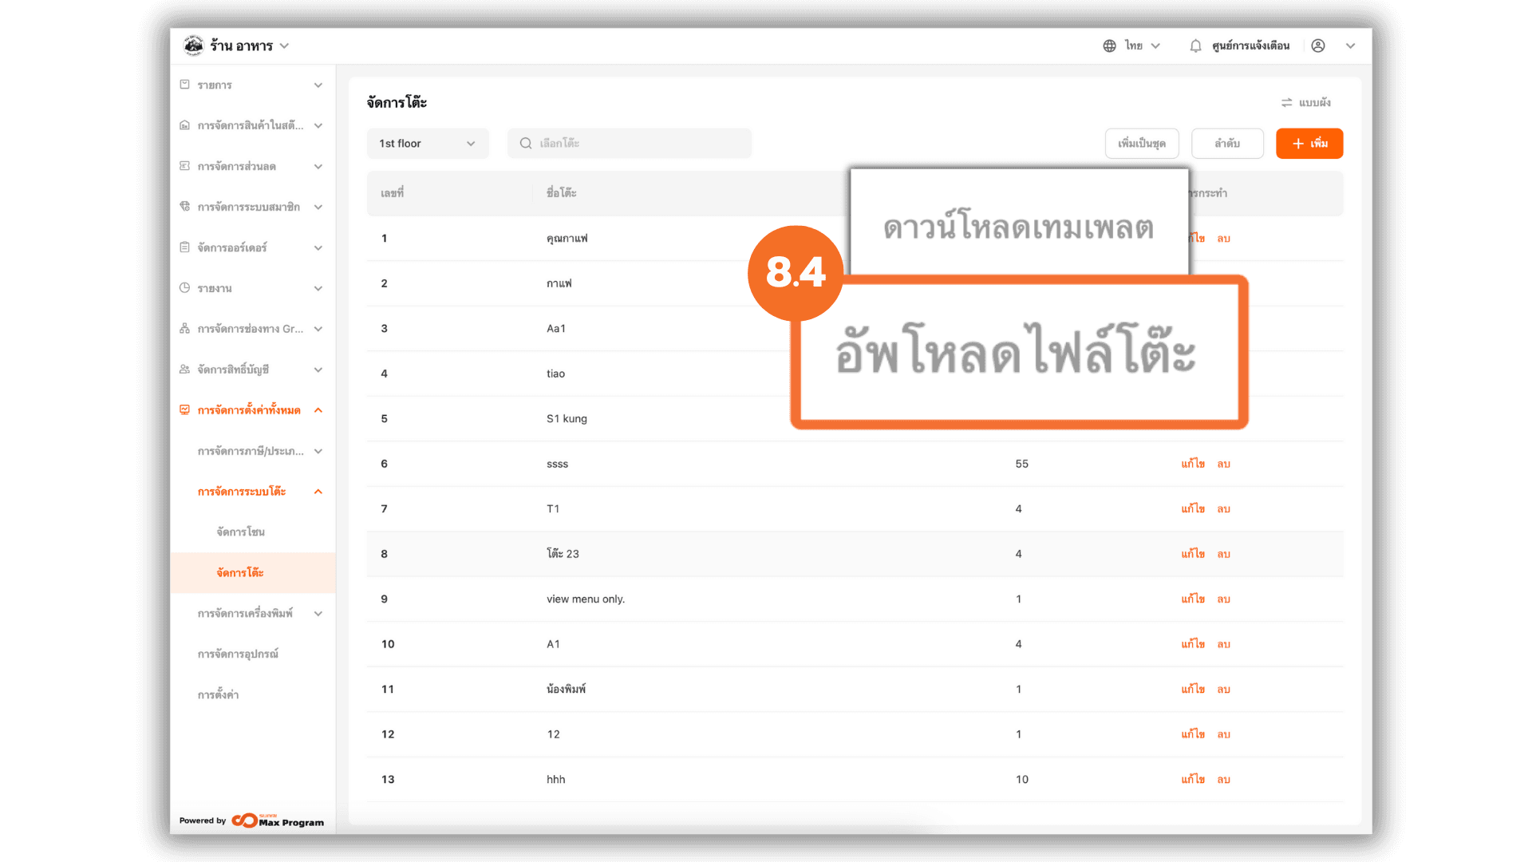
Task: Select จัดการโซน in sidebar
Action: point(240,532)
